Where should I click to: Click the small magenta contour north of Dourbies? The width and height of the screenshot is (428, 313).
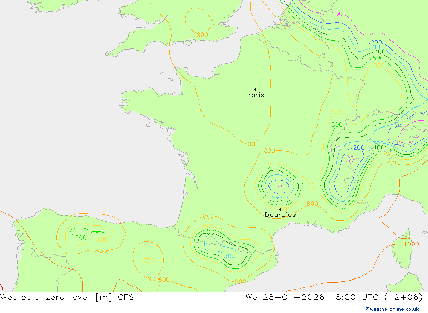click(x=280, y=186)
